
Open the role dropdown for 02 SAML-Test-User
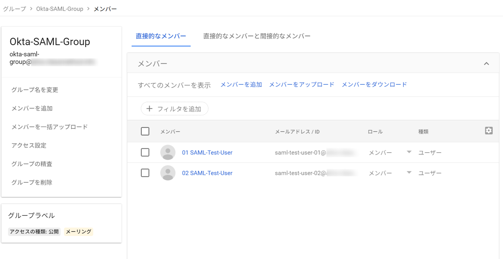click(x=409, y=172)
